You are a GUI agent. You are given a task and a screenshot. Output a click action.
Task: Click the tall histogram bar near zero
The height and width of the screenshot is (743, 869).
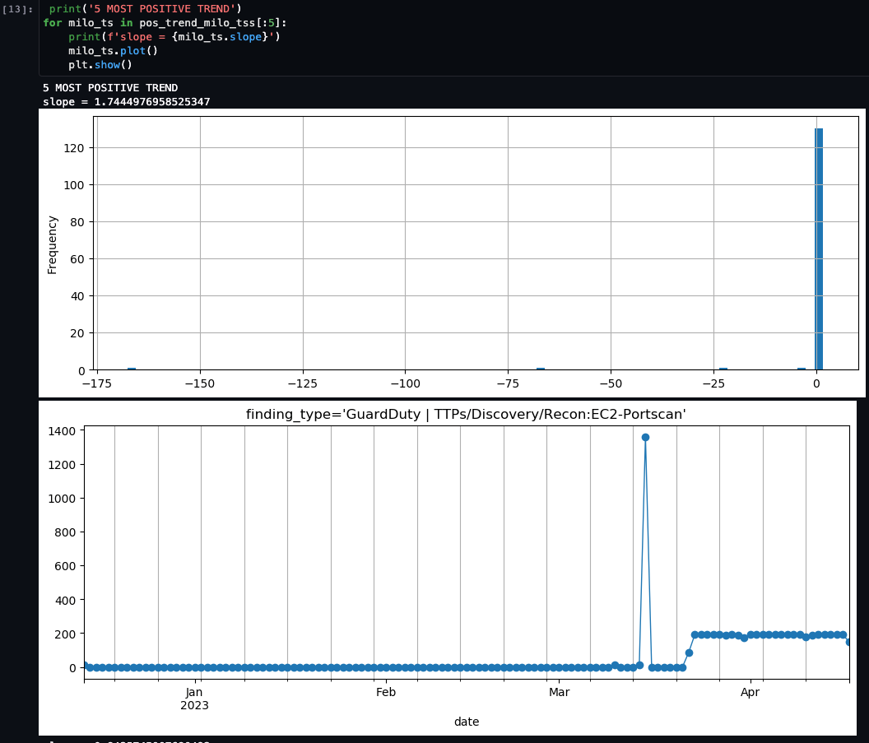point(817,247)
